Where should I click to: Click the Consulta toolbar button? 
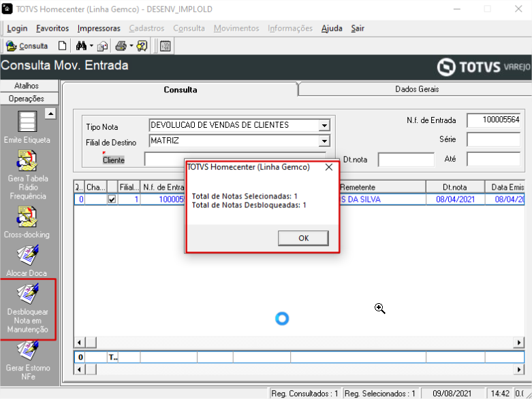(27, 46)
